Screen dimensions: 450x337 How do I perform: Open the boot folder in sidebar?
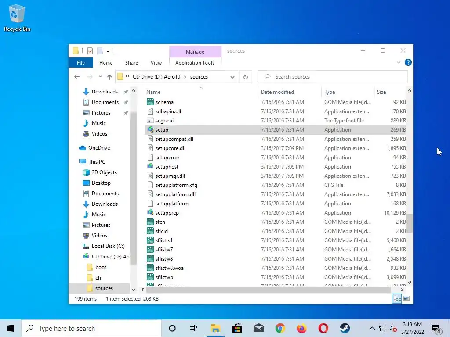101,267
